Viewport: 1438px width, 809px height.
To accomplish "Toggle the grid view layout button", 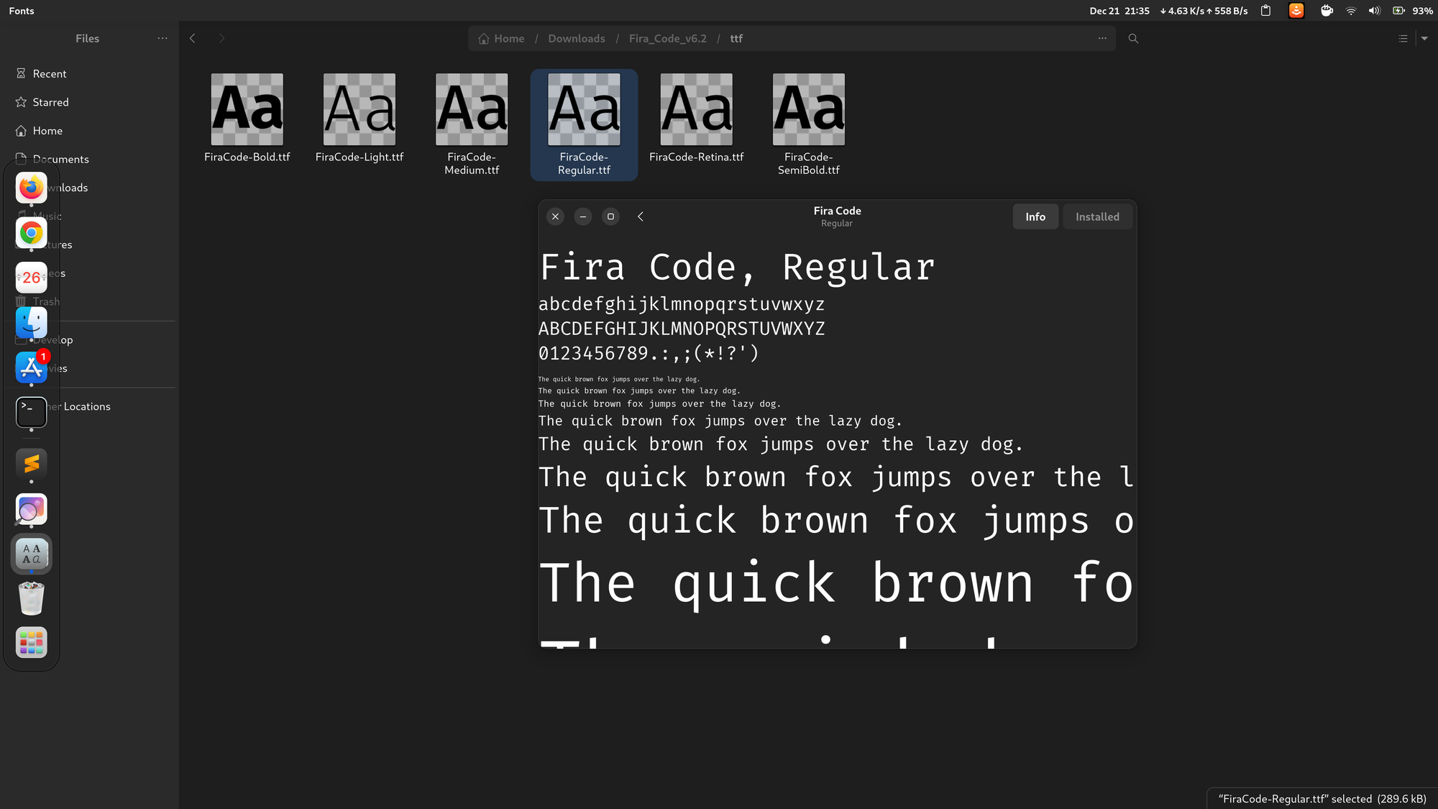I will tap(1403, 37).
